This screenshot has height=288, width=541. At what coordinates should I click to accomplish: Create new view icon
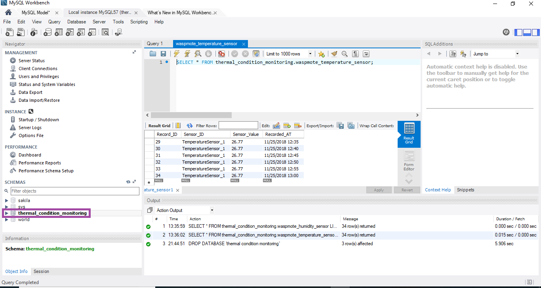click(x=70, y=32)
